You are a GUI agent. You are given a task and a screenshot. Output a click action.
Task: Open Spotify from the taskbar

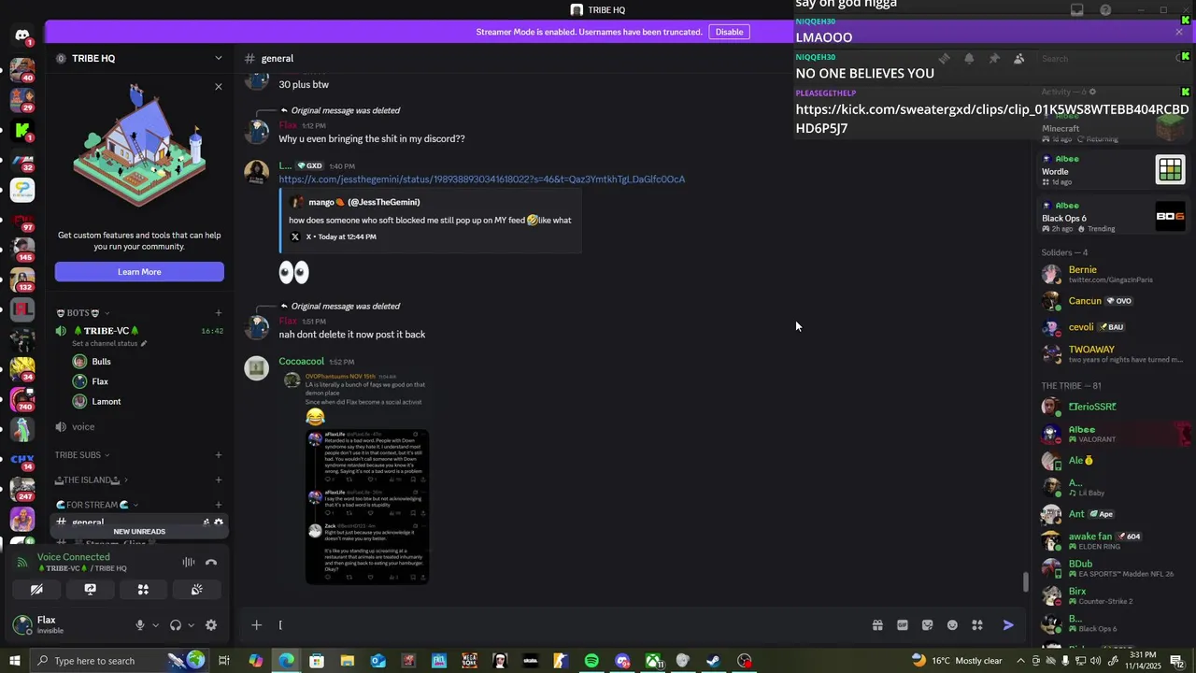591,661
